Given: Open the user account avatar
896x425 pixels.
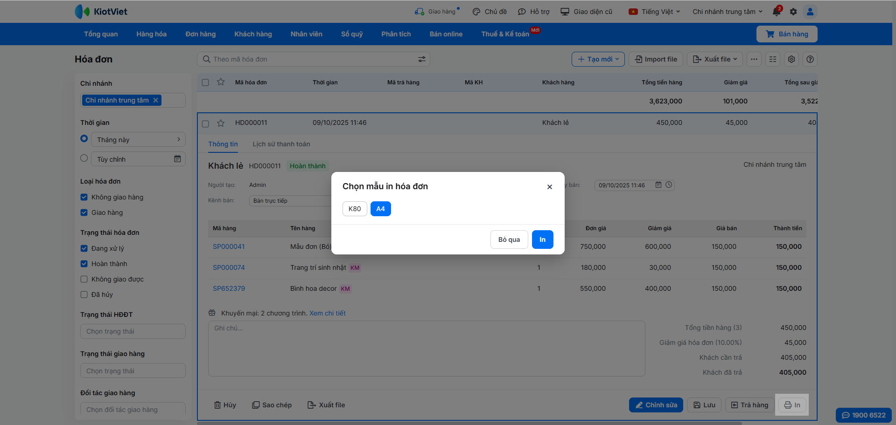Looking at the screenshot, I should coord(810,12).
